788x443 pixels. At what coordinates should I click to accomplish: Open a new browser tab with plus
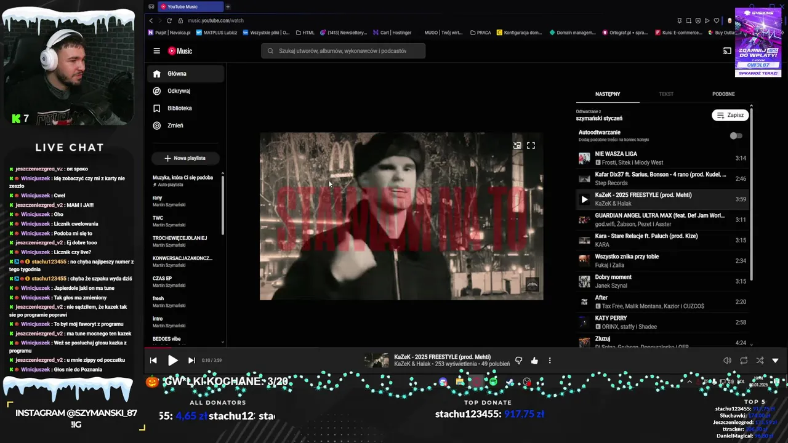click(228, 7)
